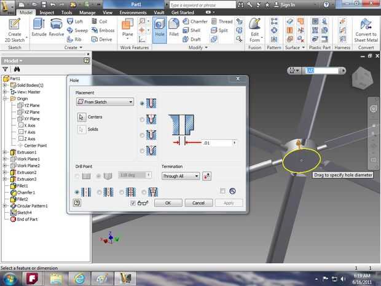Confirm the hole with OK button
The width and height of the screenshot is (381, 286).
[168, 203]
